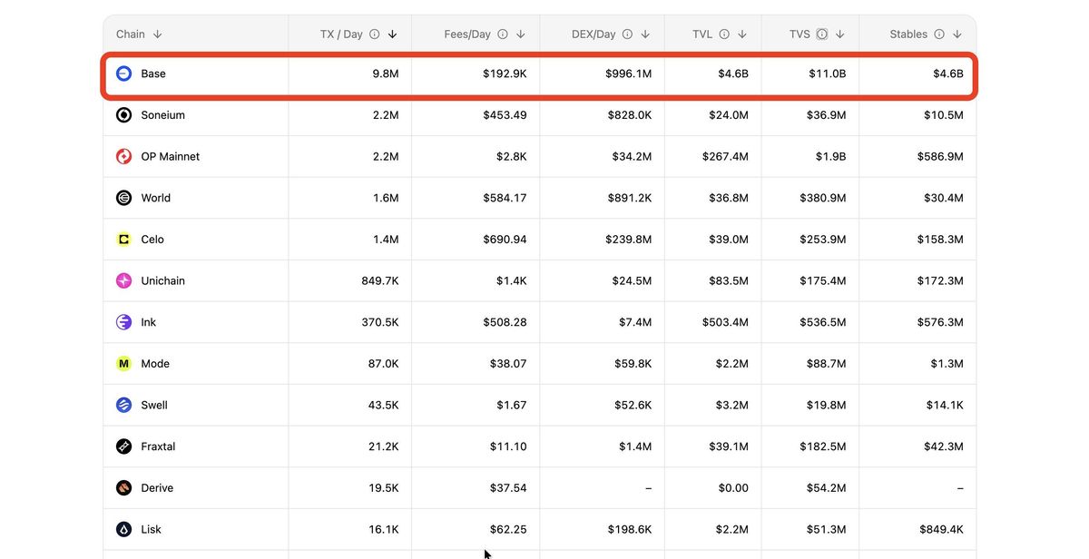
Task: Sort by Fees/Day arrow
Action: (521, 34)
